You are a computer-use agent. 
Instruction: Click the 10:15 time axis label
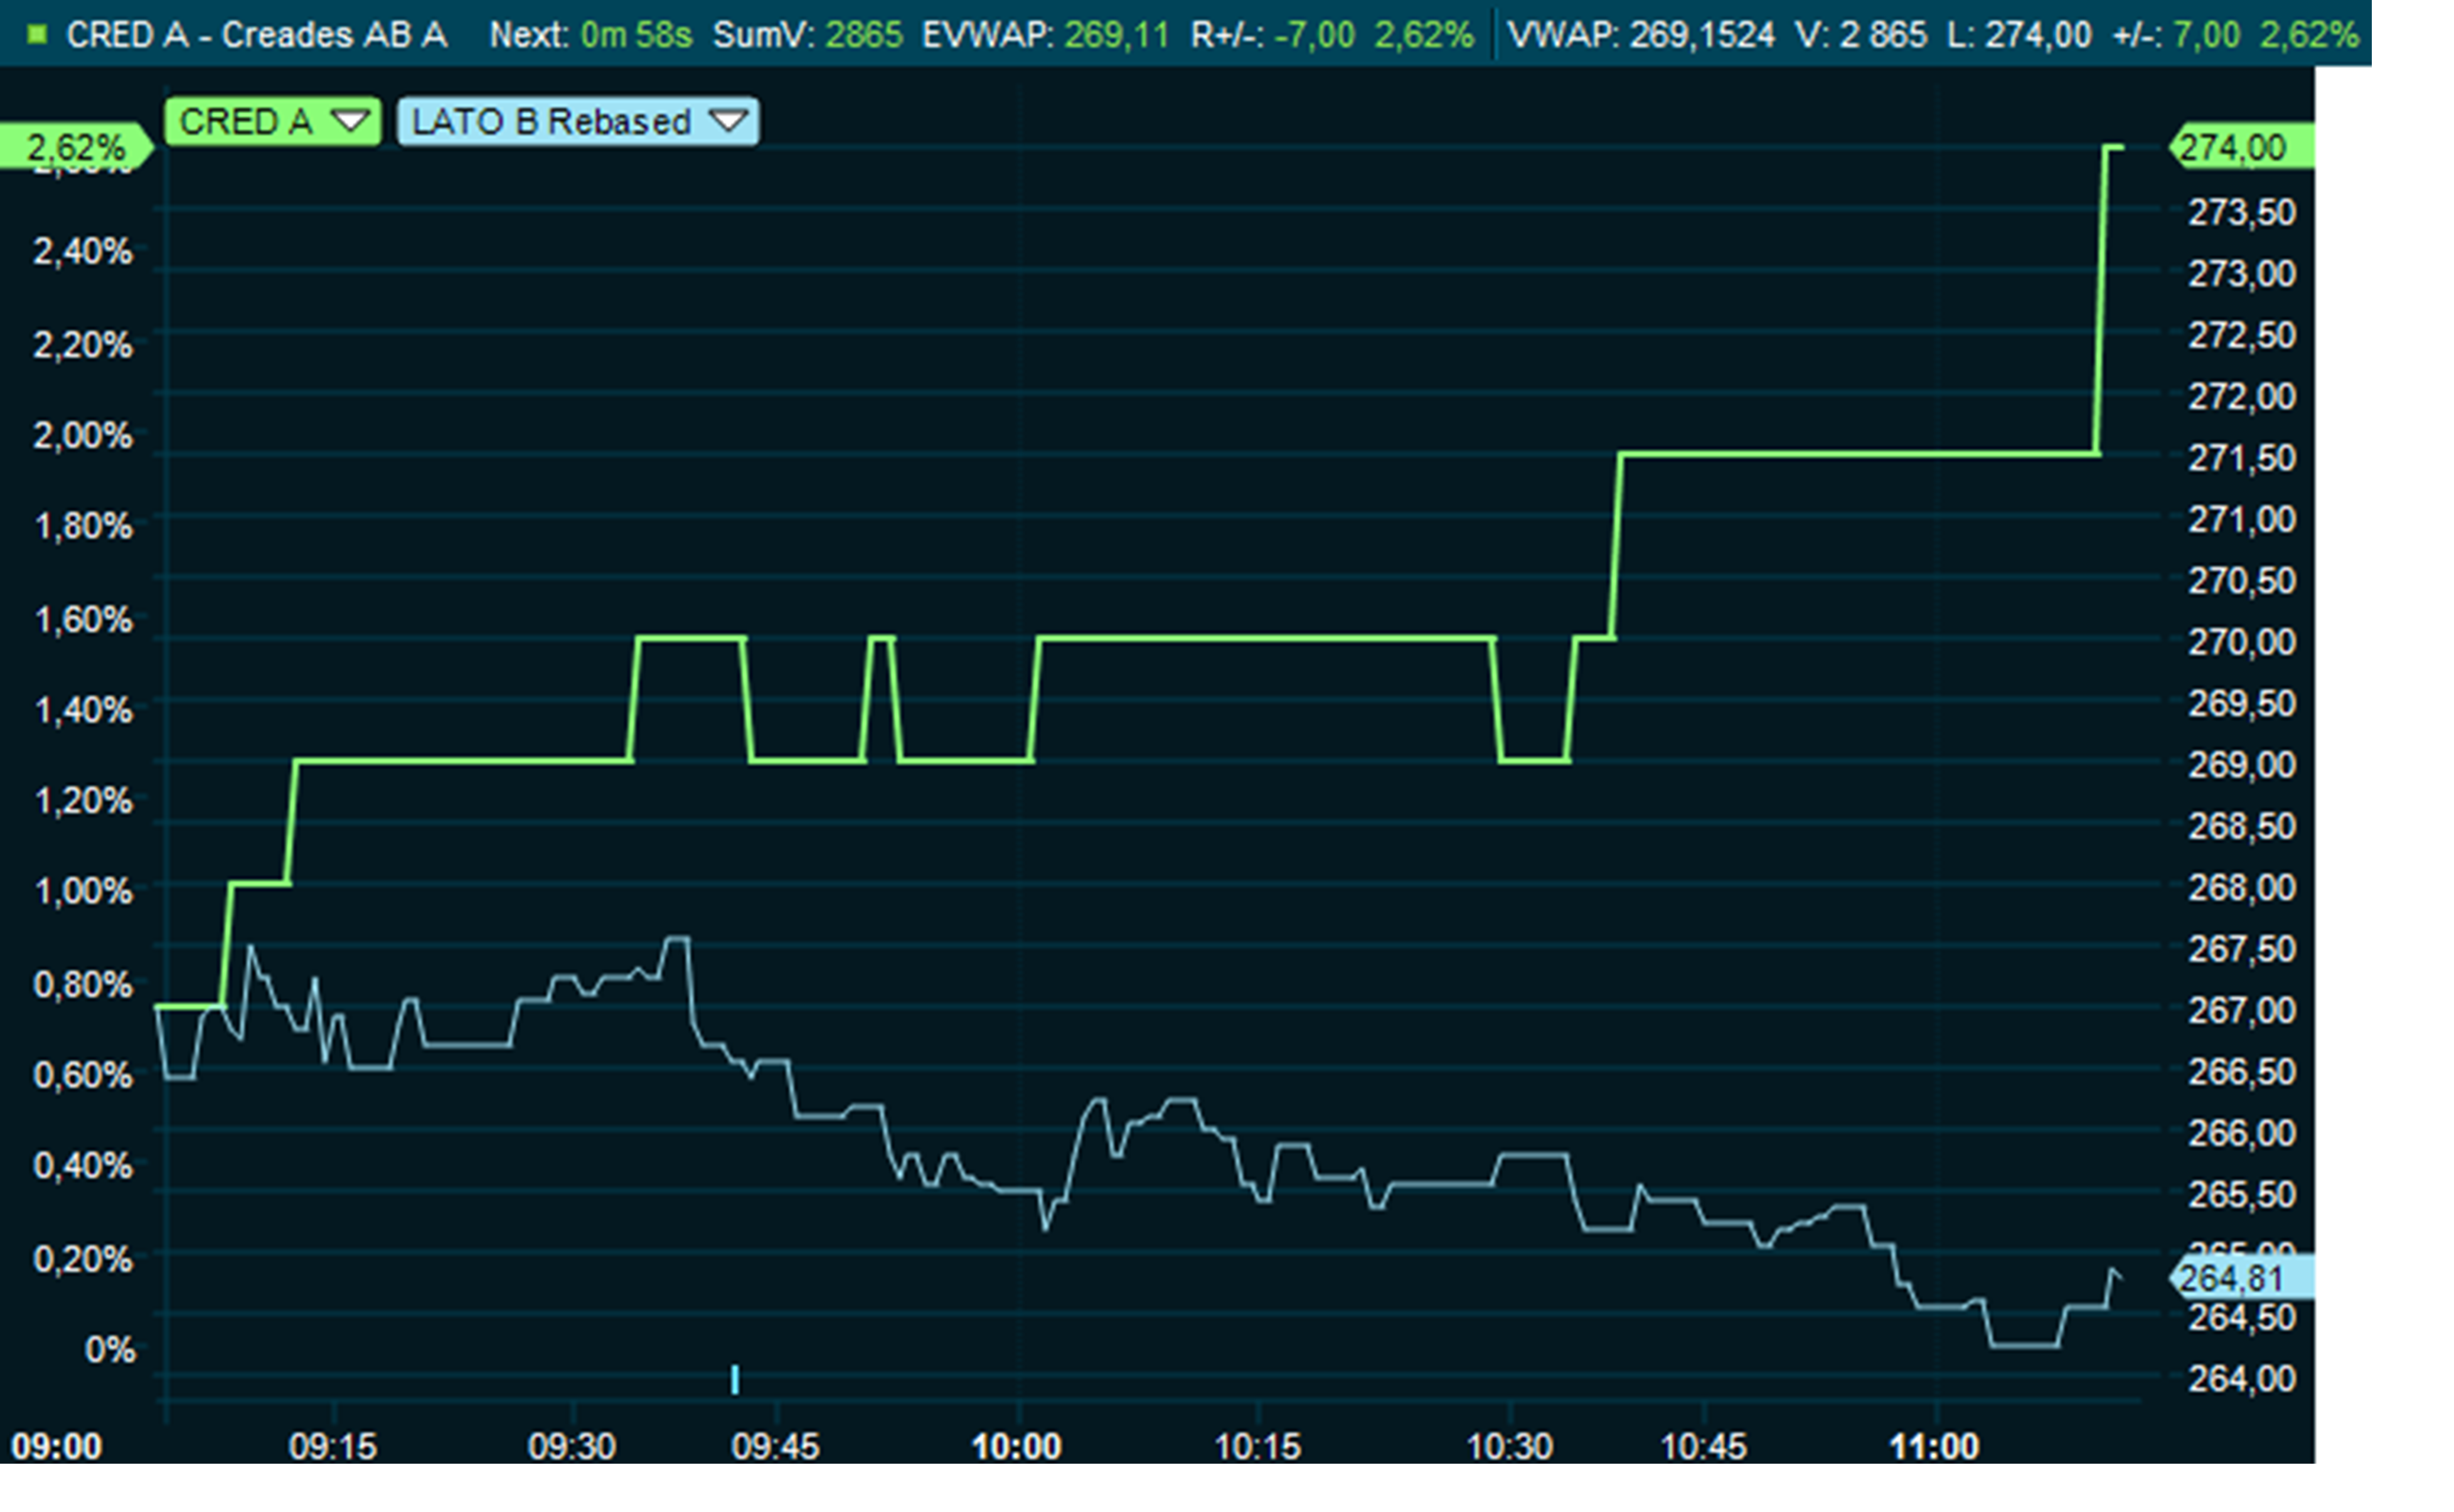[1258, 1446]
